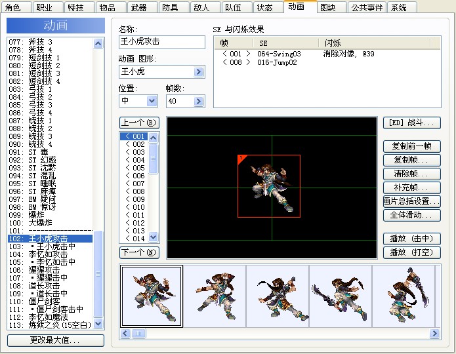Viewport: 456px width, 354px height.
Task: Select animation 108: 道长攻击
Action: pos(50,286)
